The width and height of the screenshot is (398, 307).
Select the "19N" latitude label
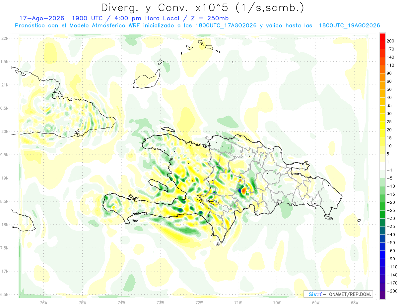tap(5, 178)
